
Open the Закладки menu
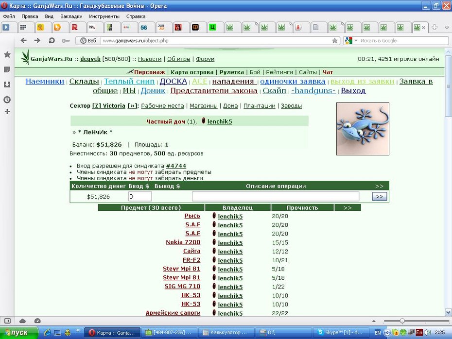tap(71, 17)
